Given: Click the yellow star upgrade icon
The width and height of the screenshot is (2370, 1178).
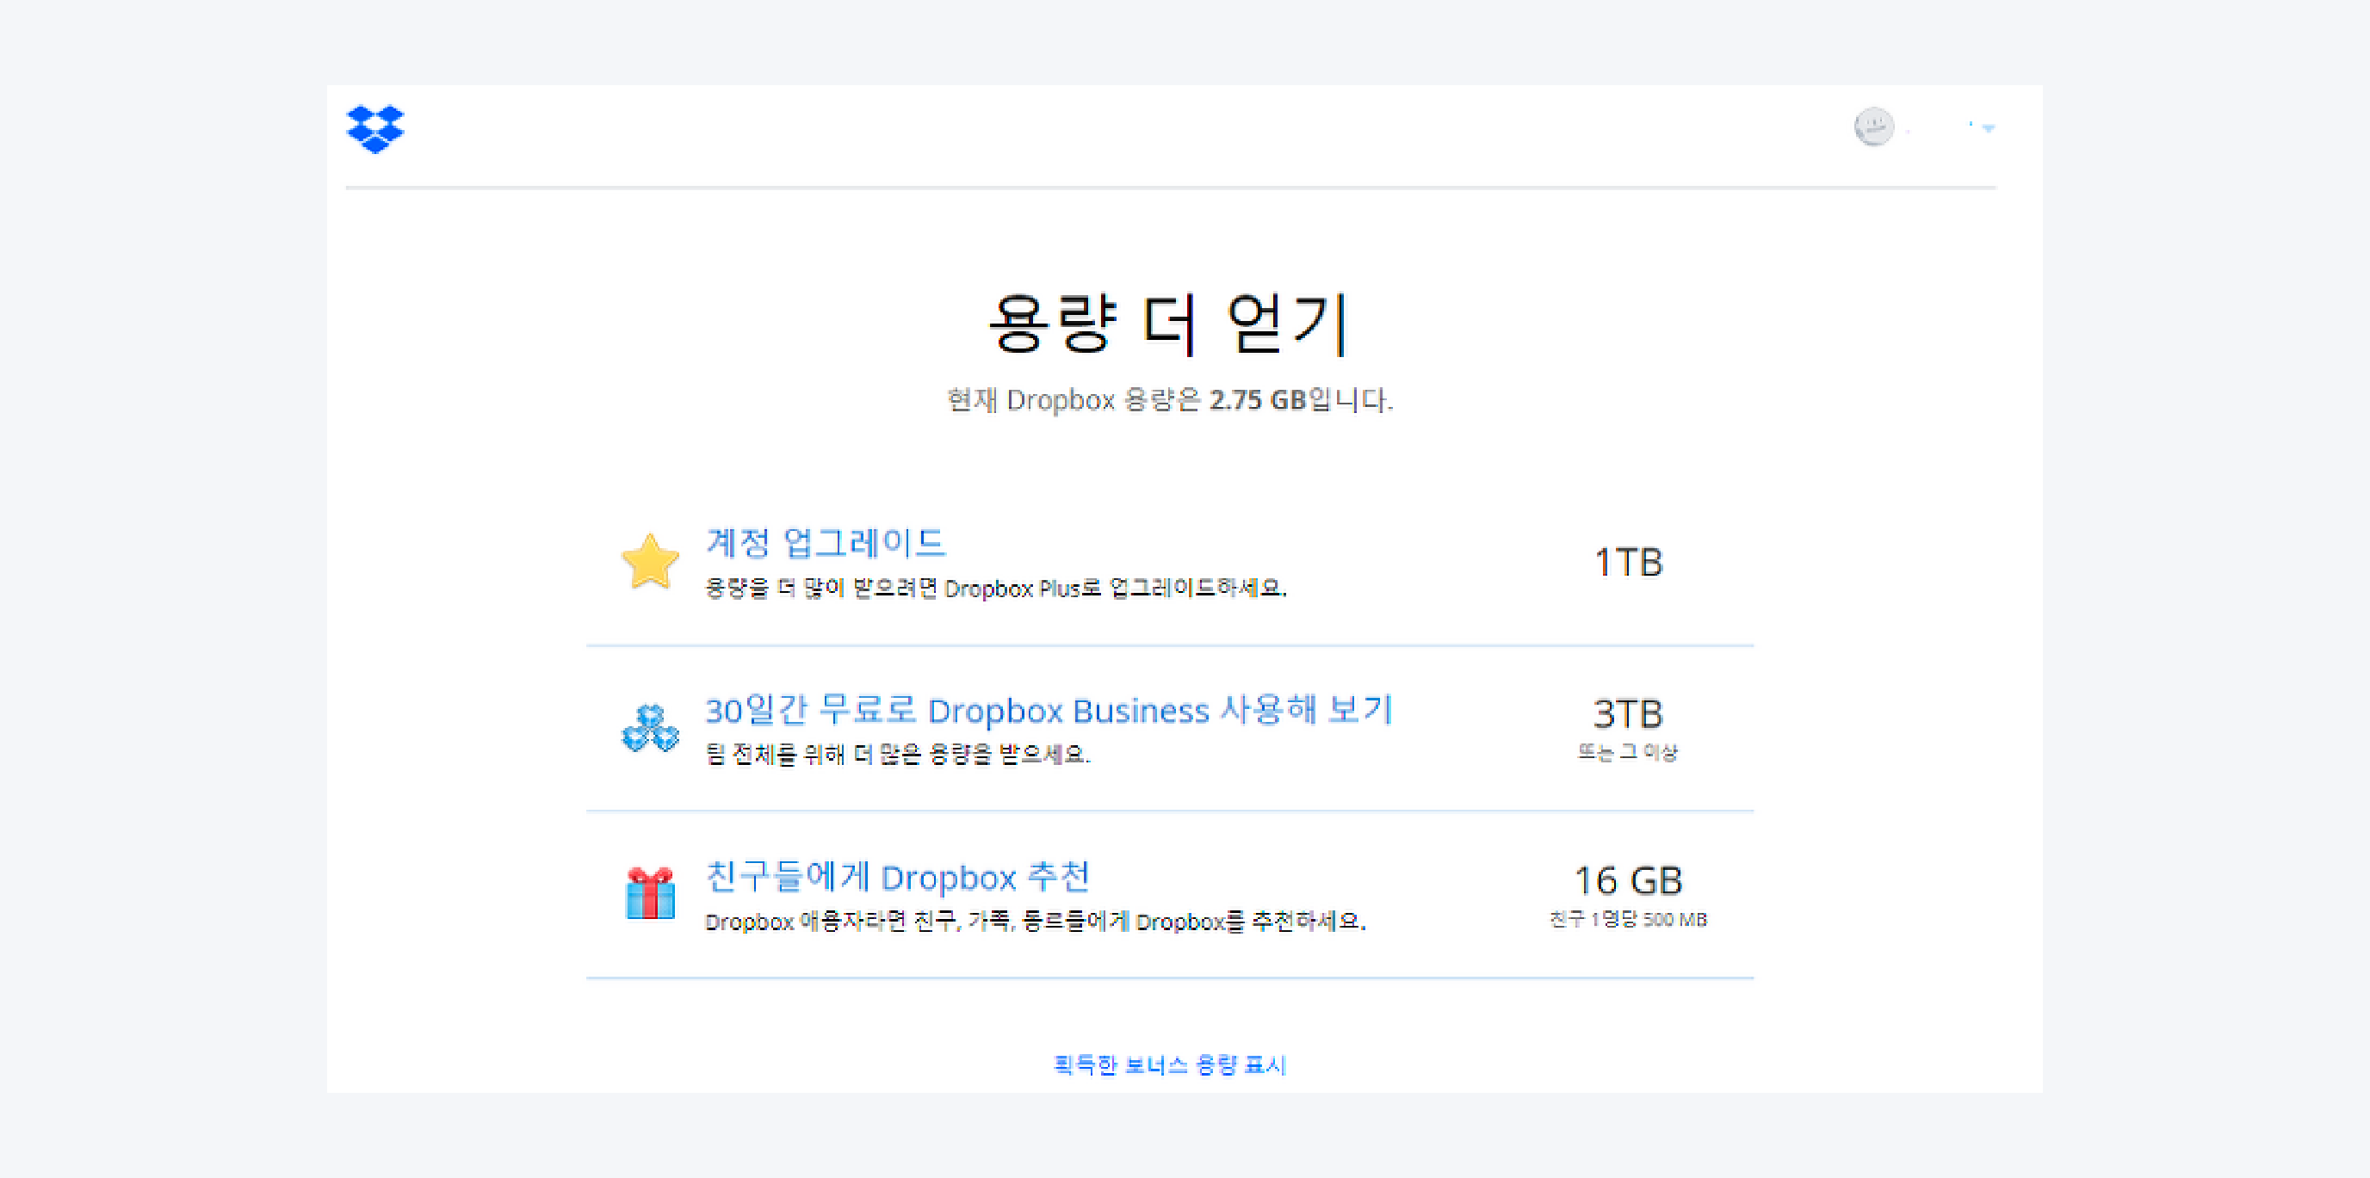Looking at the screenshot, I should tap(650, 561).
